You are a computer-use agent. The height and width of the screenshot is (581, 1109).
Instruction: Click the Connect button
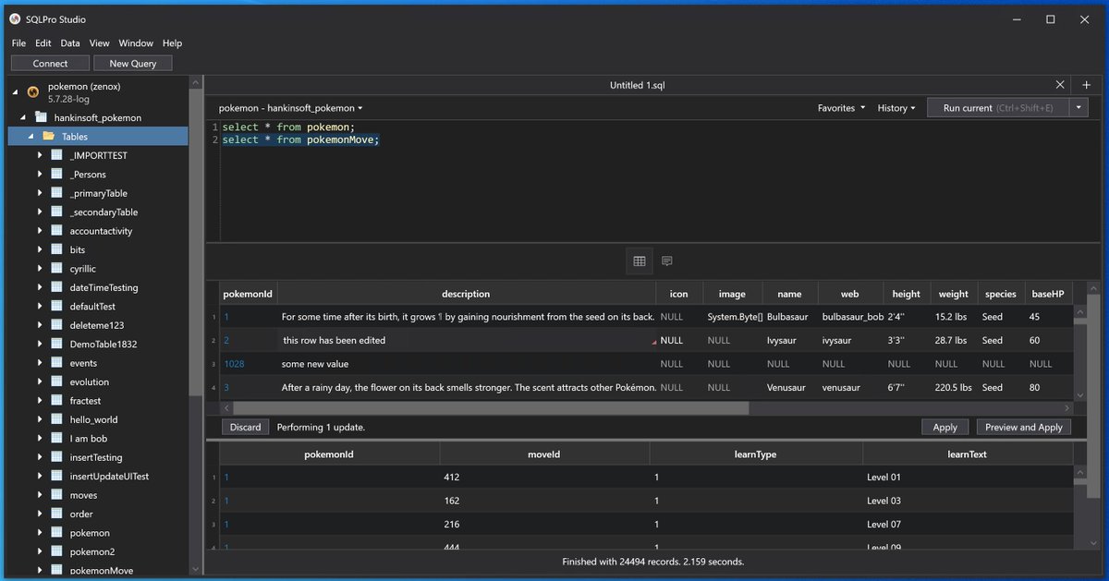[x=50, y=64]
